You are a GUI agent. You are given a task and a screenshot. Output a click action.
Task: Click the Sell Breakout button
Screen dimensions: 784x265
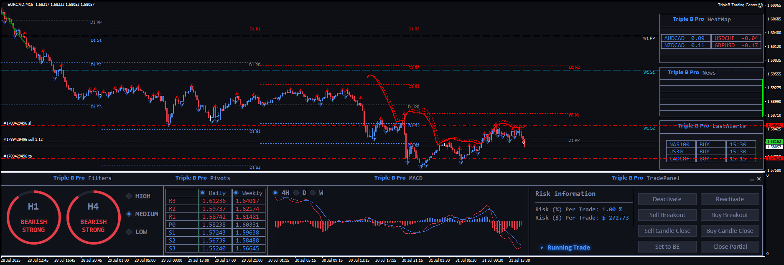[667, 215]
